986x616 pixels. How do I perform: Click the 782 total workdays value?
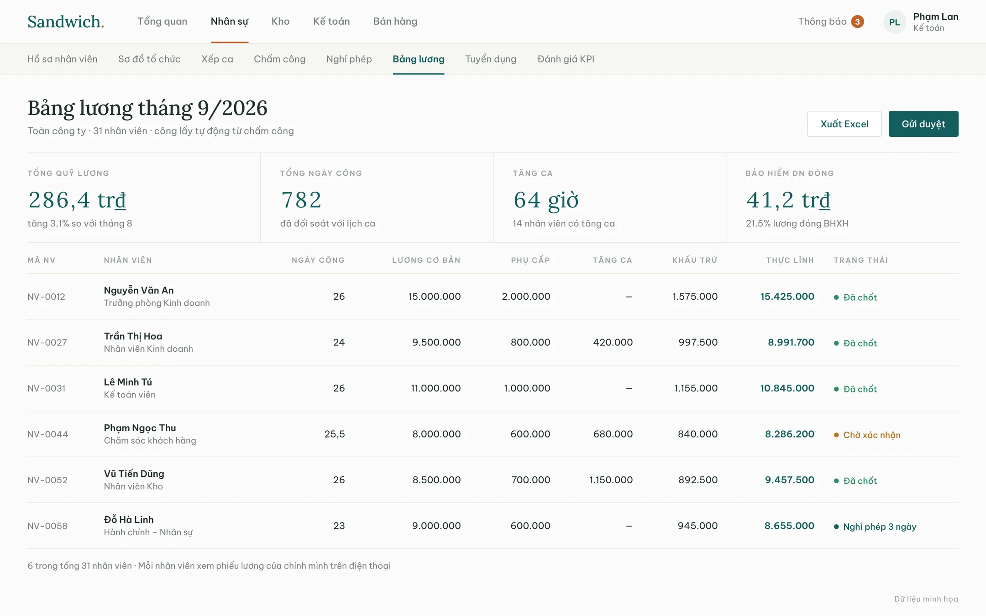(x=301, y=200)
